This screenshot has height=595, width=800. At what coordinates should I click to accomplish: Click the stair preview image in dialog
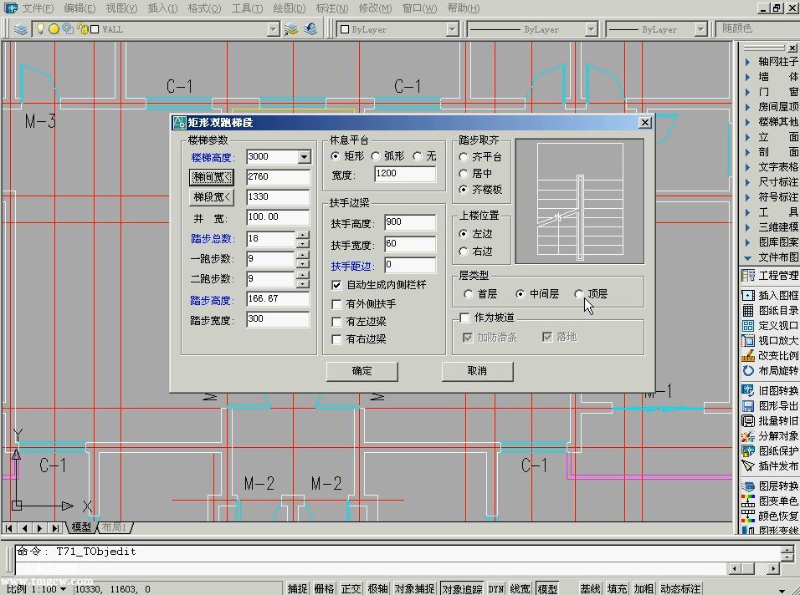580,201
